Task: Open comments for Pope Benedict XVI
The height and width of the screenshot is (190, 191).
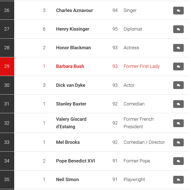Action: pos(178,161)
